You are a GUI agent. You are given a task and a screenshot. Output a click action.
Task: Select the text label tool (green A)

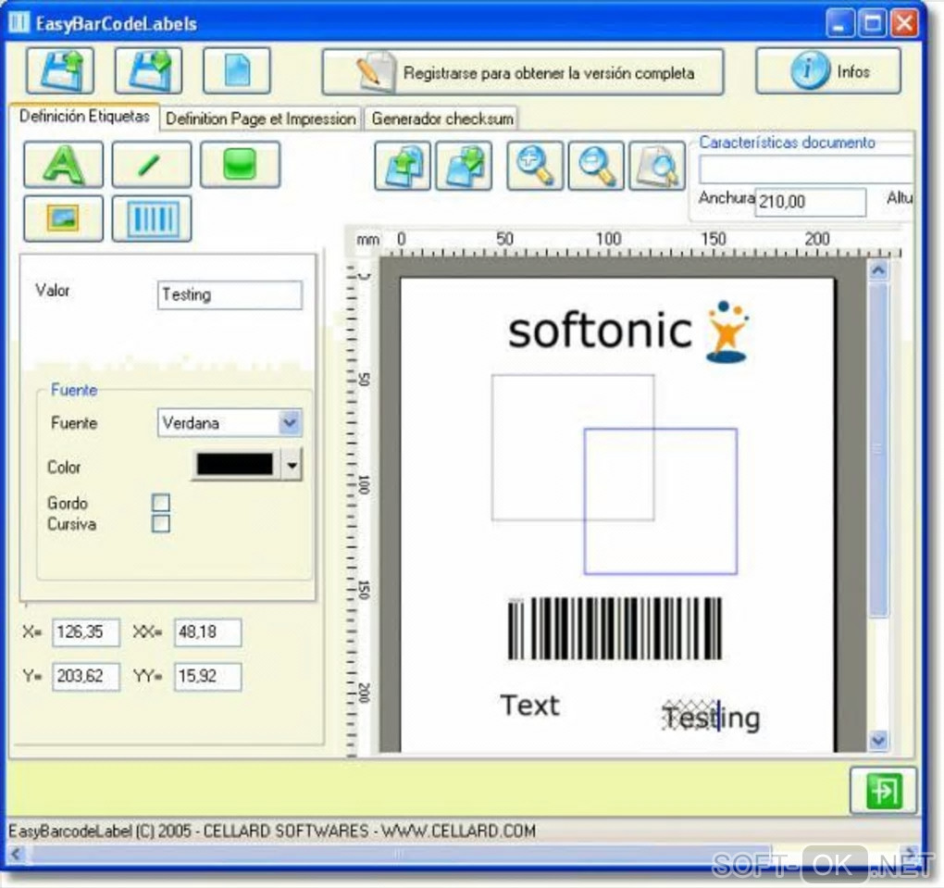pyautogui.click(x=63, y=165)
